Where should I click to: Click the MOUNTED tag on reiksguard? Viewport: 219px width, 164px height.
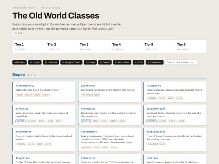[x=86, y=121]
